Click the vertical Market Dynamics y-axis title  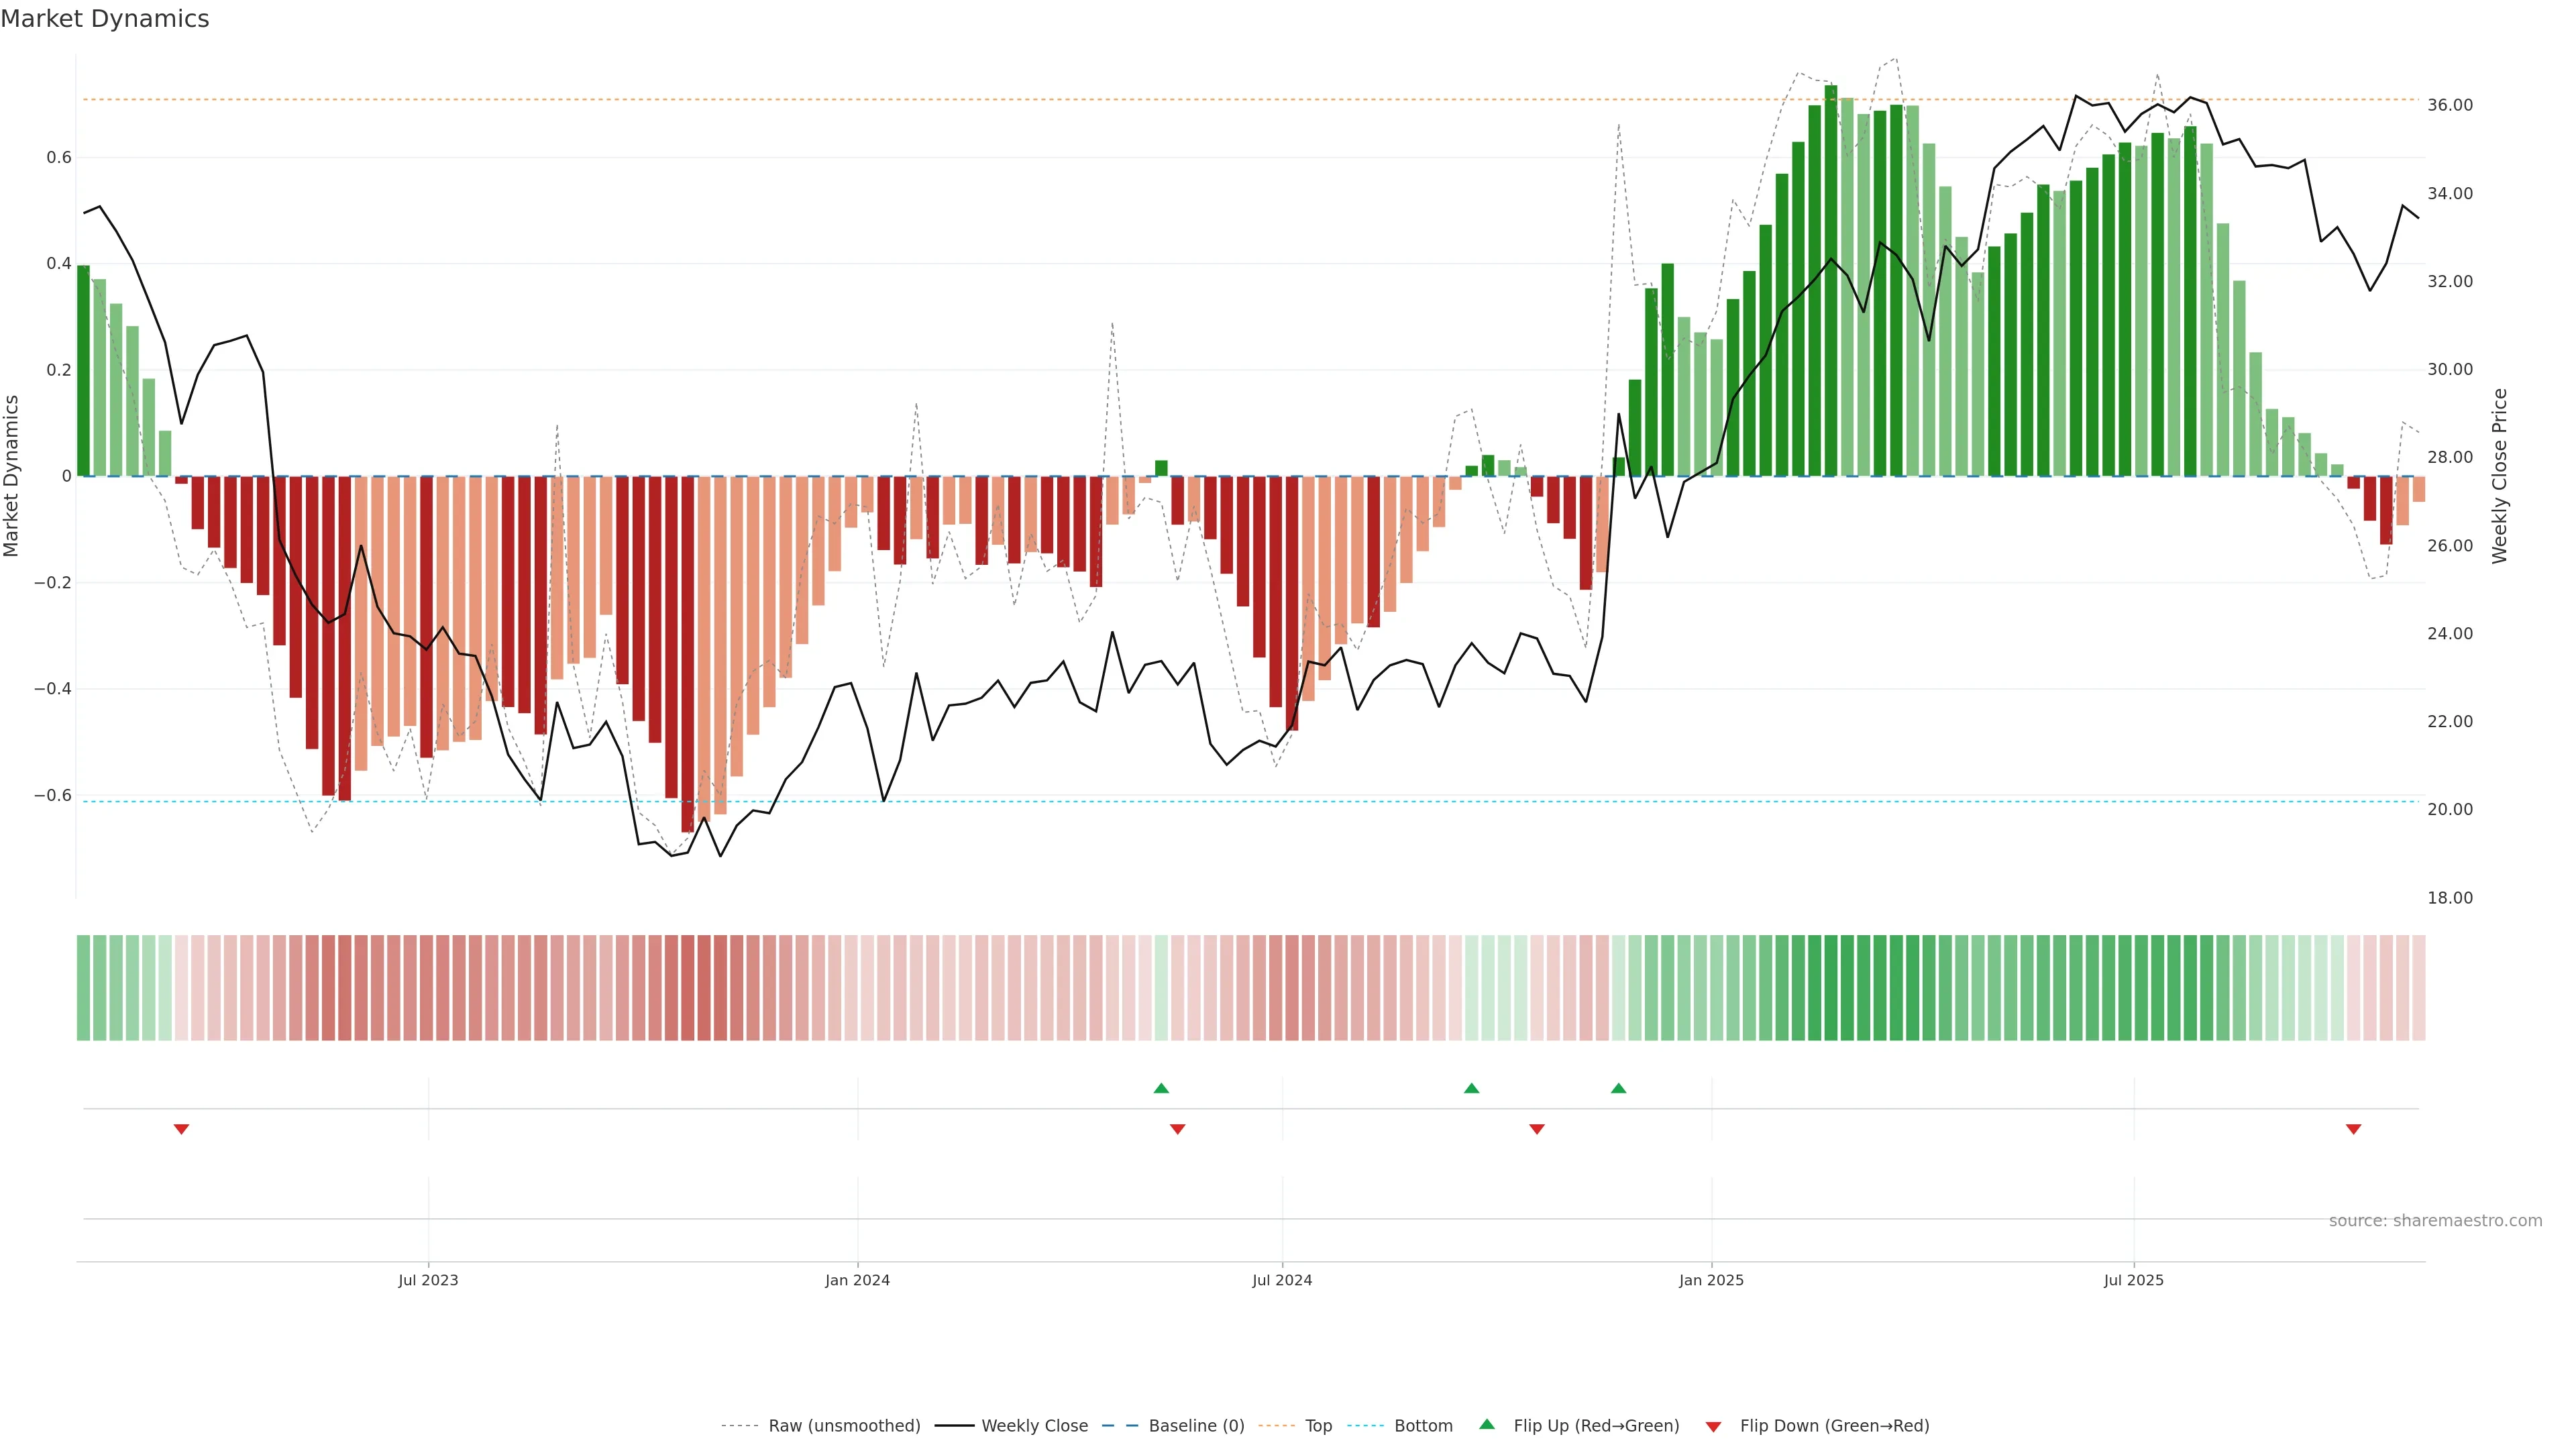[x=12, y=476]
